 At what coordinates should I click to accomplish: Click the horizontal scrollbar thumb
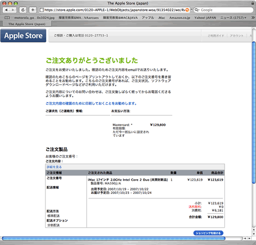point(114,238)
